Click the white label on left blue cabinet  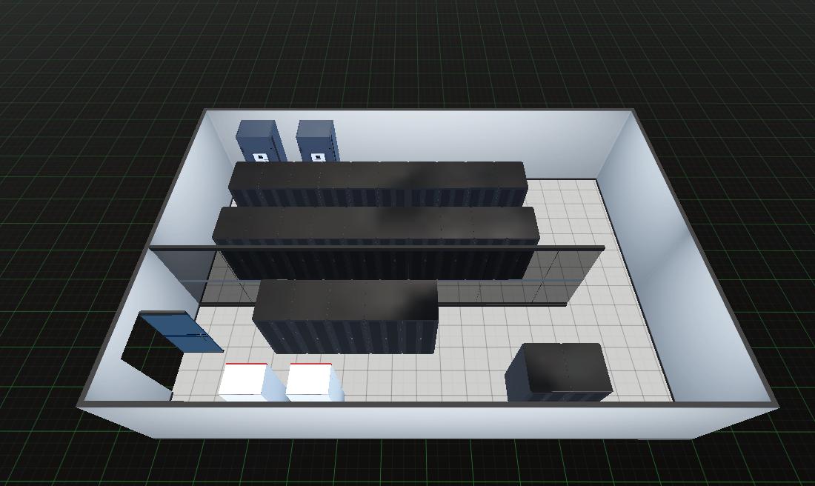259,157
